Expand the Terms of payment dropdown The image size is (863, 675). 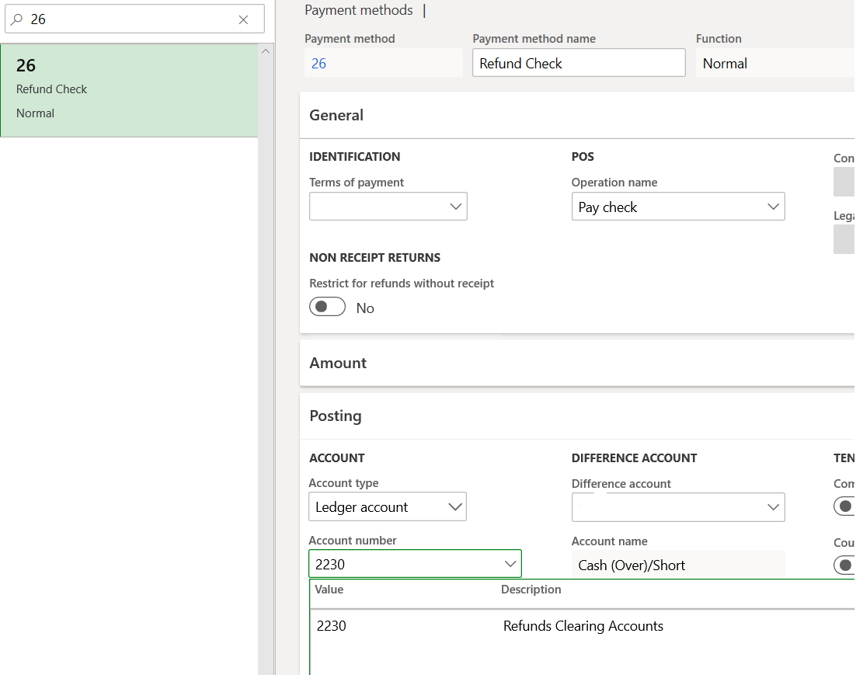(x=456, y=206)
